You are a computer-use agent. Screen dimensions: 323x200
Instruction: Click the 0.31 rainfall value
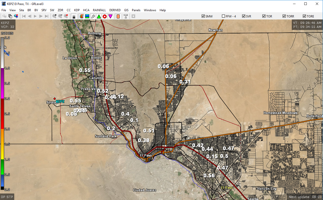pyautogui.click(x=185, y=82)
